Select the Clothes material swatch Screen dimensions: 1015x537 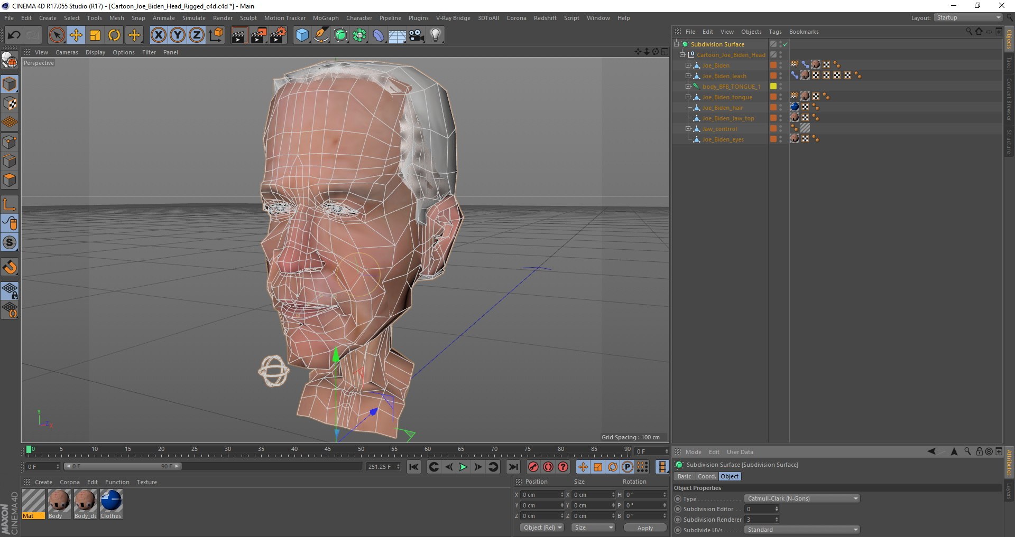click(x=111, y=504)
